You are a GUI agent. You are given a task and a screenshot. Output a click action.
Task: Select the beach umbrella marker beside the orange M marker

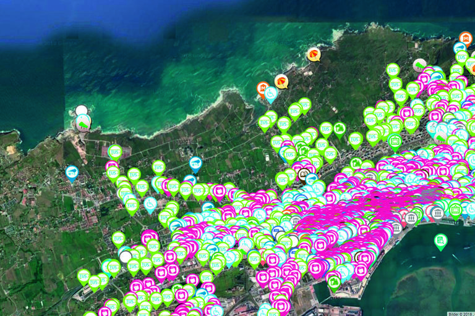point(281,81)
